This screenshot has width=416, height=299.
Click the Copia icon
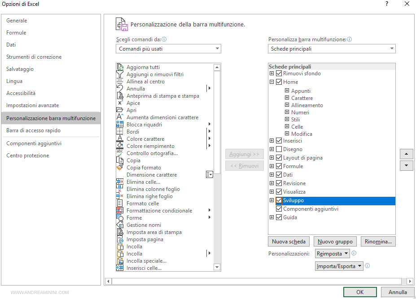click(x=120, y=160)
